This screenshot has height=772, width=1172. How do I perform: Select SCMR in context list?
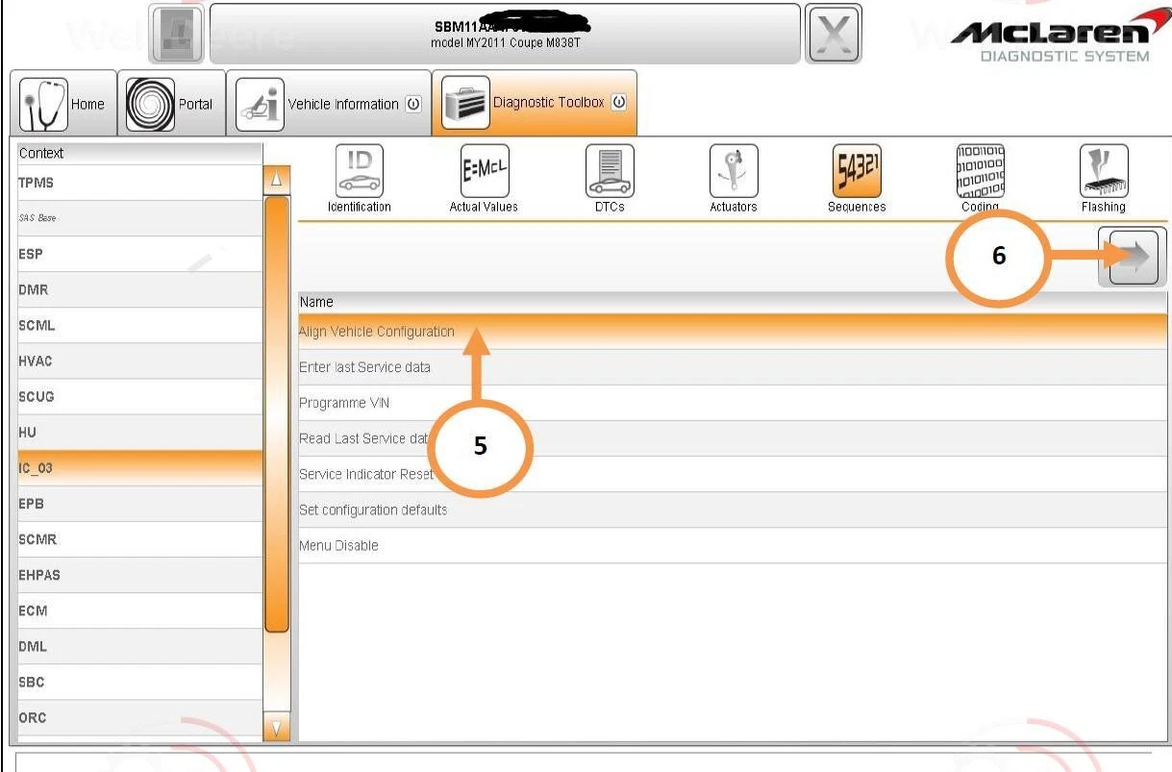(139, 539)
